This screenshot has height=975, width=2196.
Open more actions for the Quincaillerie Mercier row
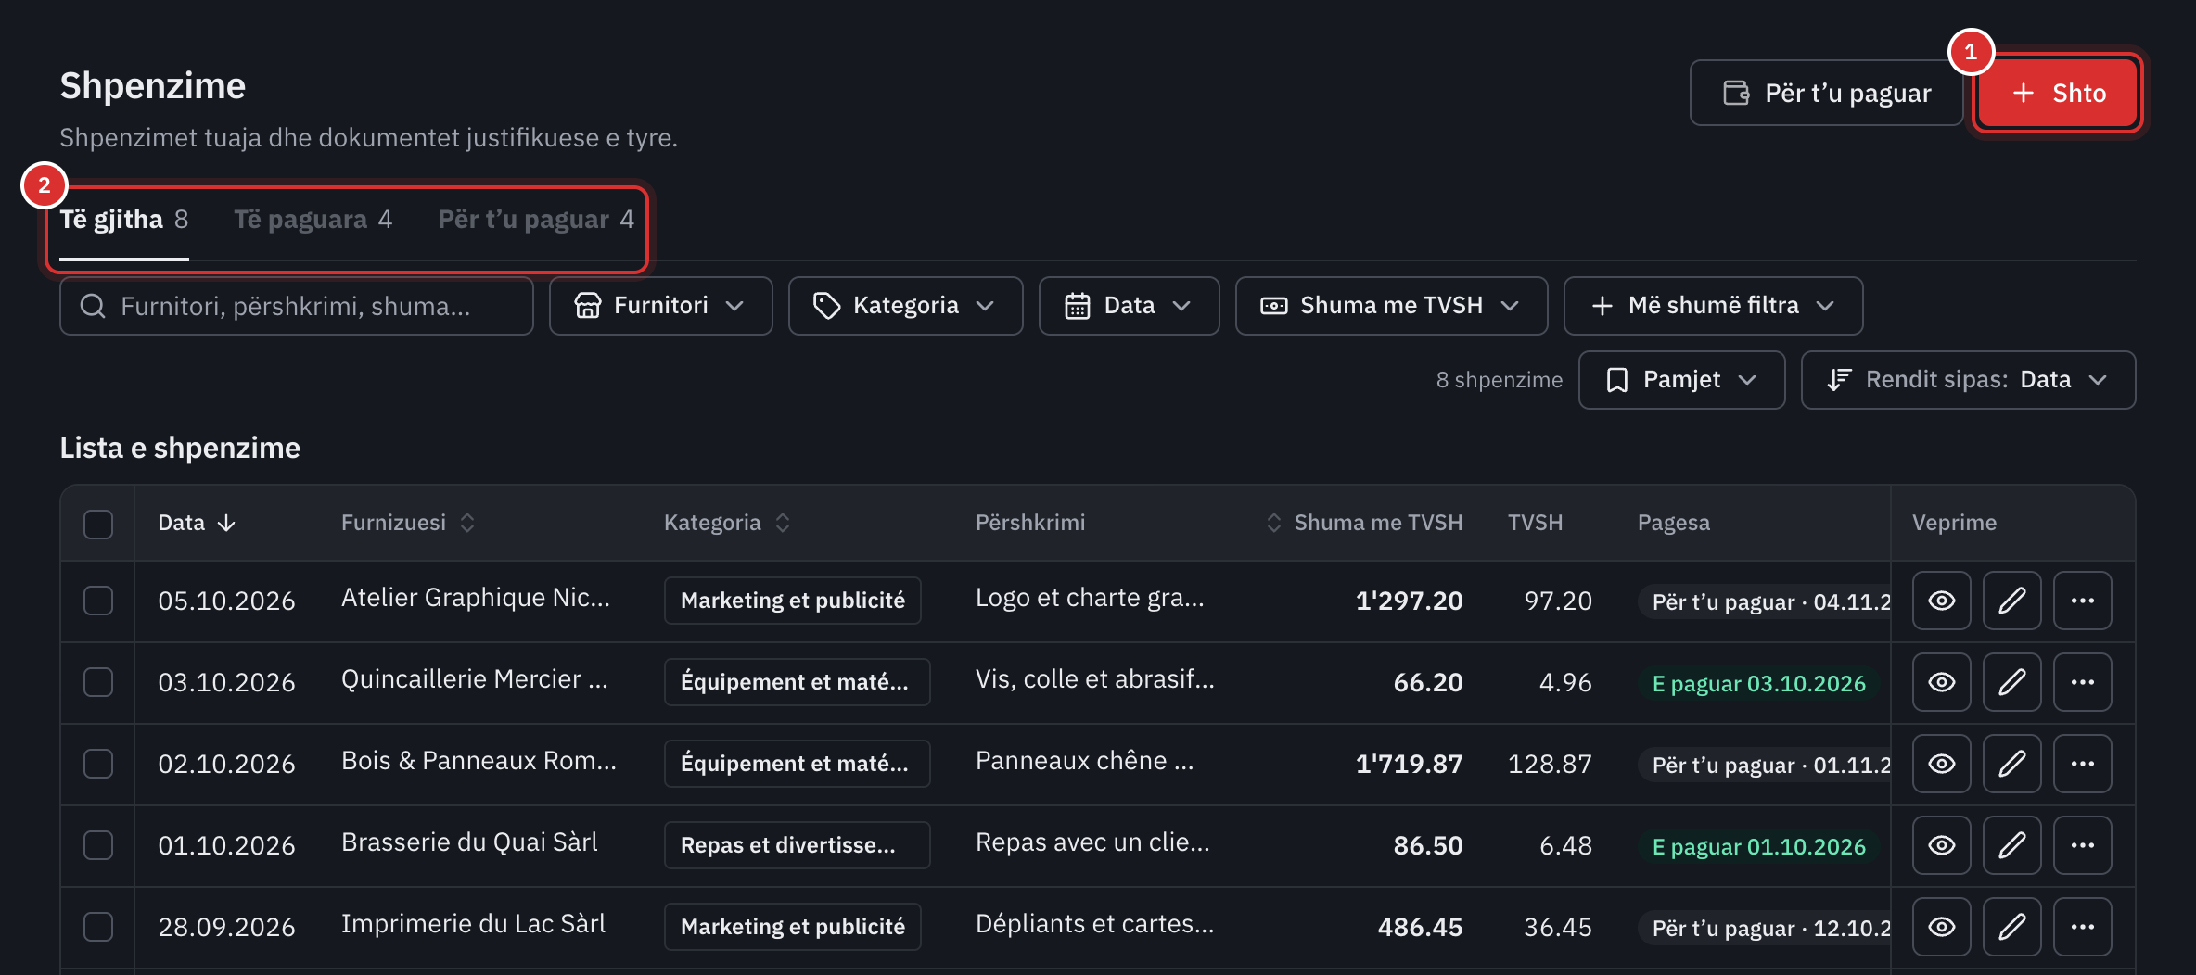pos(2082,682)
